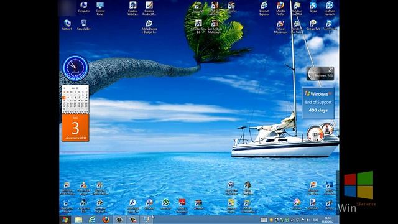Open the Google Talk shortcut
The height and width of the screenshot is (224, 398).
313,25
